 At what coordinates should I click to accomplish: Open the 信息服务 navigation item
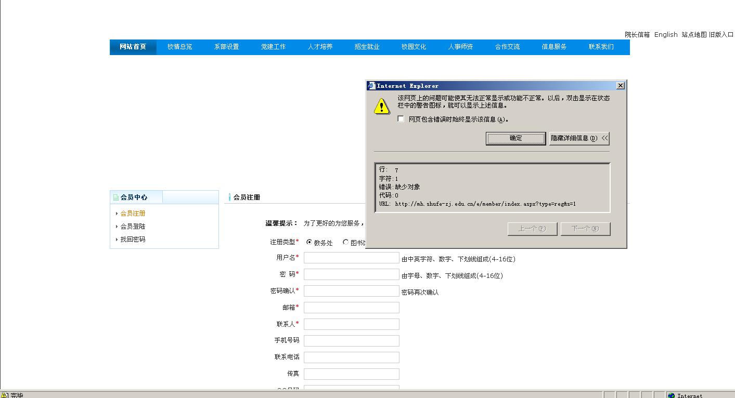[x=554, y=47]
